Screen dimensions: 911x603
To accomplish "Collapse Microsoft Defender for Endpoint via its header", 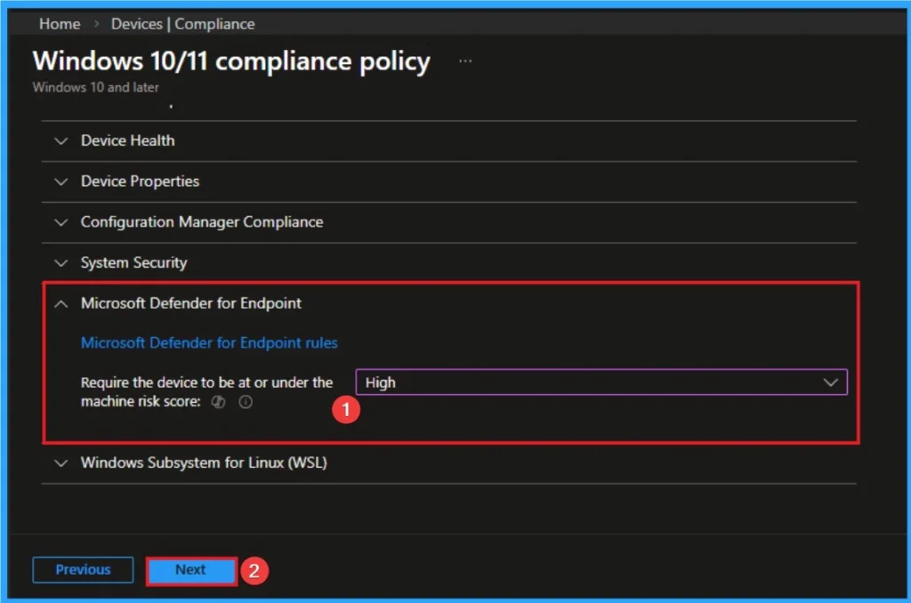I will coord(191,302).
